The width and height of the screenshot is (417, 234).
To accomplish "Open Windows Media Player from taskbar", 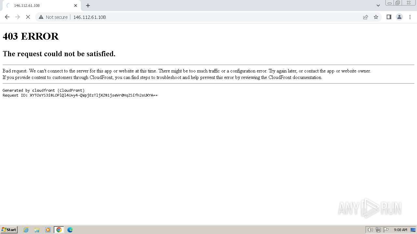I will tap(48, 230).
